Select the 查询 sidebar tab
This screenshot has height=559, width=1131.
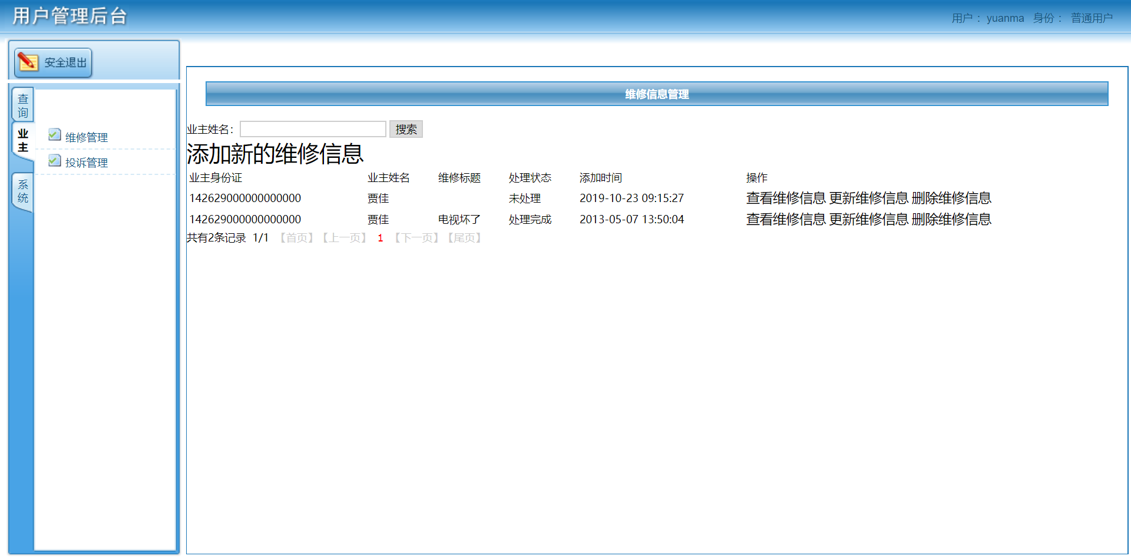pos(22,105)
